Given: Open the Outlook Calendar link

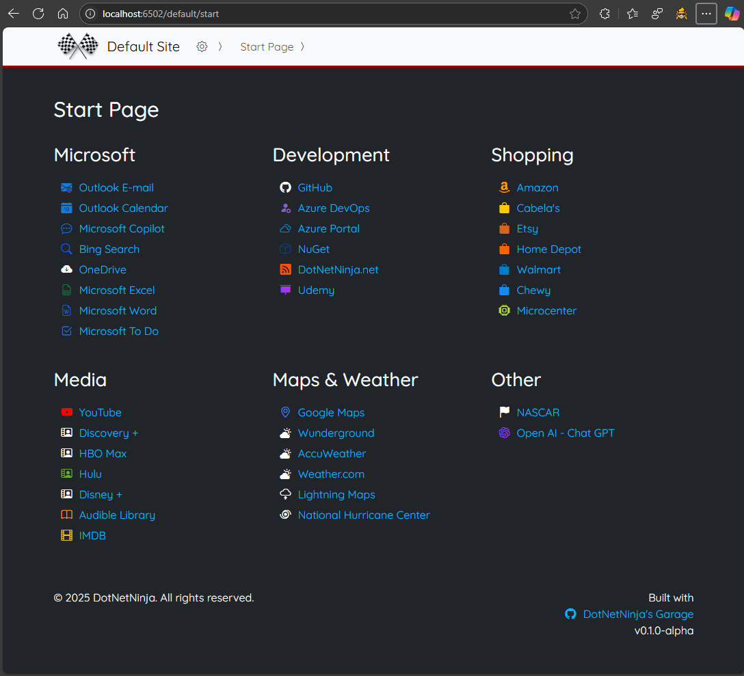Looking at the screenshot, I should point(123,208).
